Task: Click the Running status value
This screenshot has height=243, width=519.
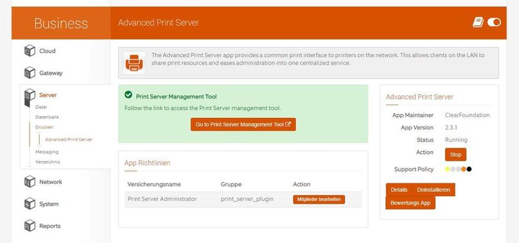Action: tap(456, 140)
